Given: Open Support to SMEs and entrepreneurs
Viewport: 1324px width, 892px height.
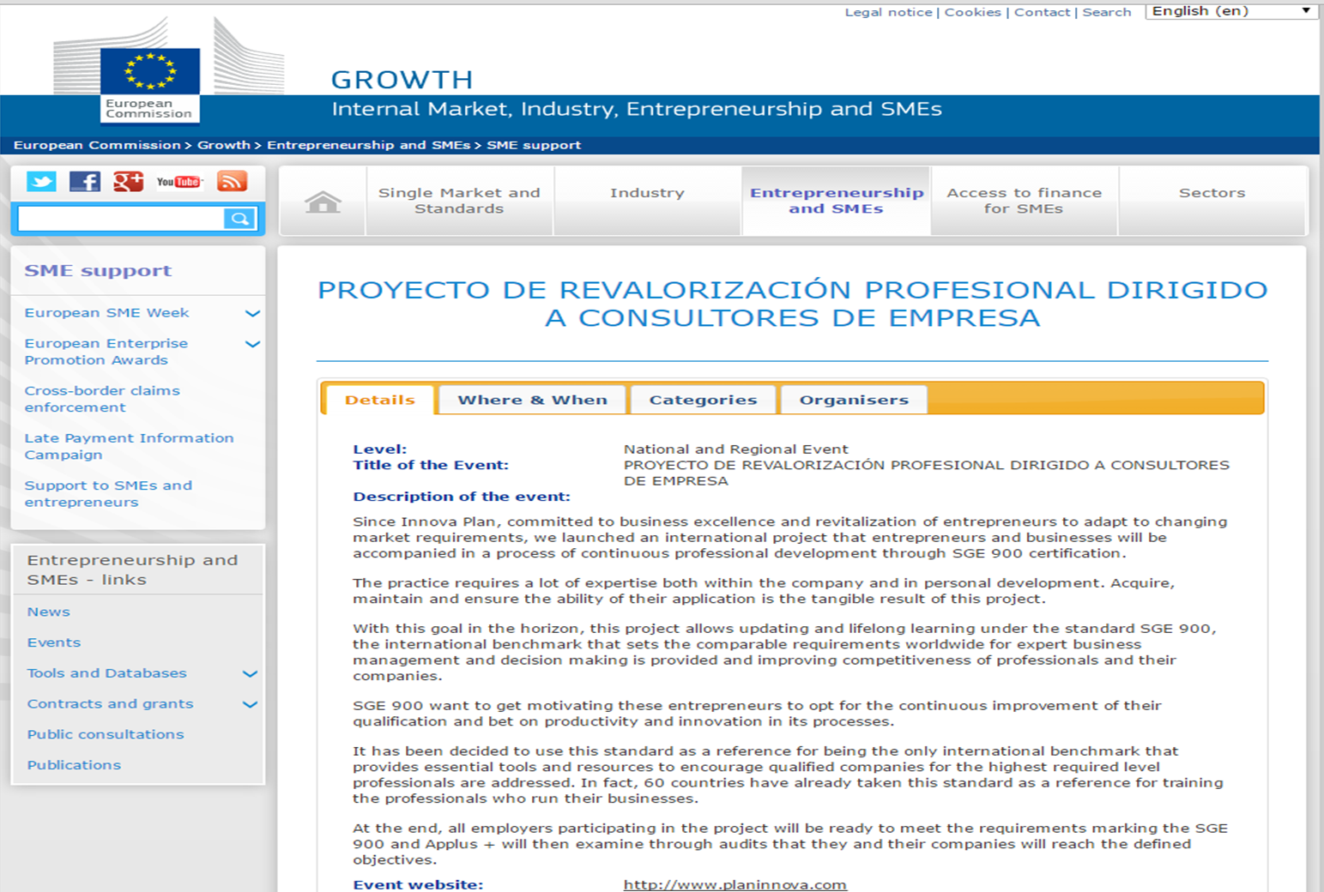Looking at the screenshot, I should 108,493.
